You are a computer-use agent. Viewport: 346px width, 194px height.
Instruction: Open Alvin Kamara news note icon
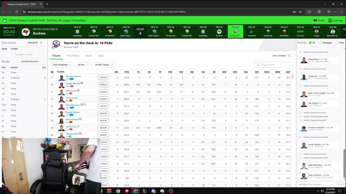tap(80, 119)
